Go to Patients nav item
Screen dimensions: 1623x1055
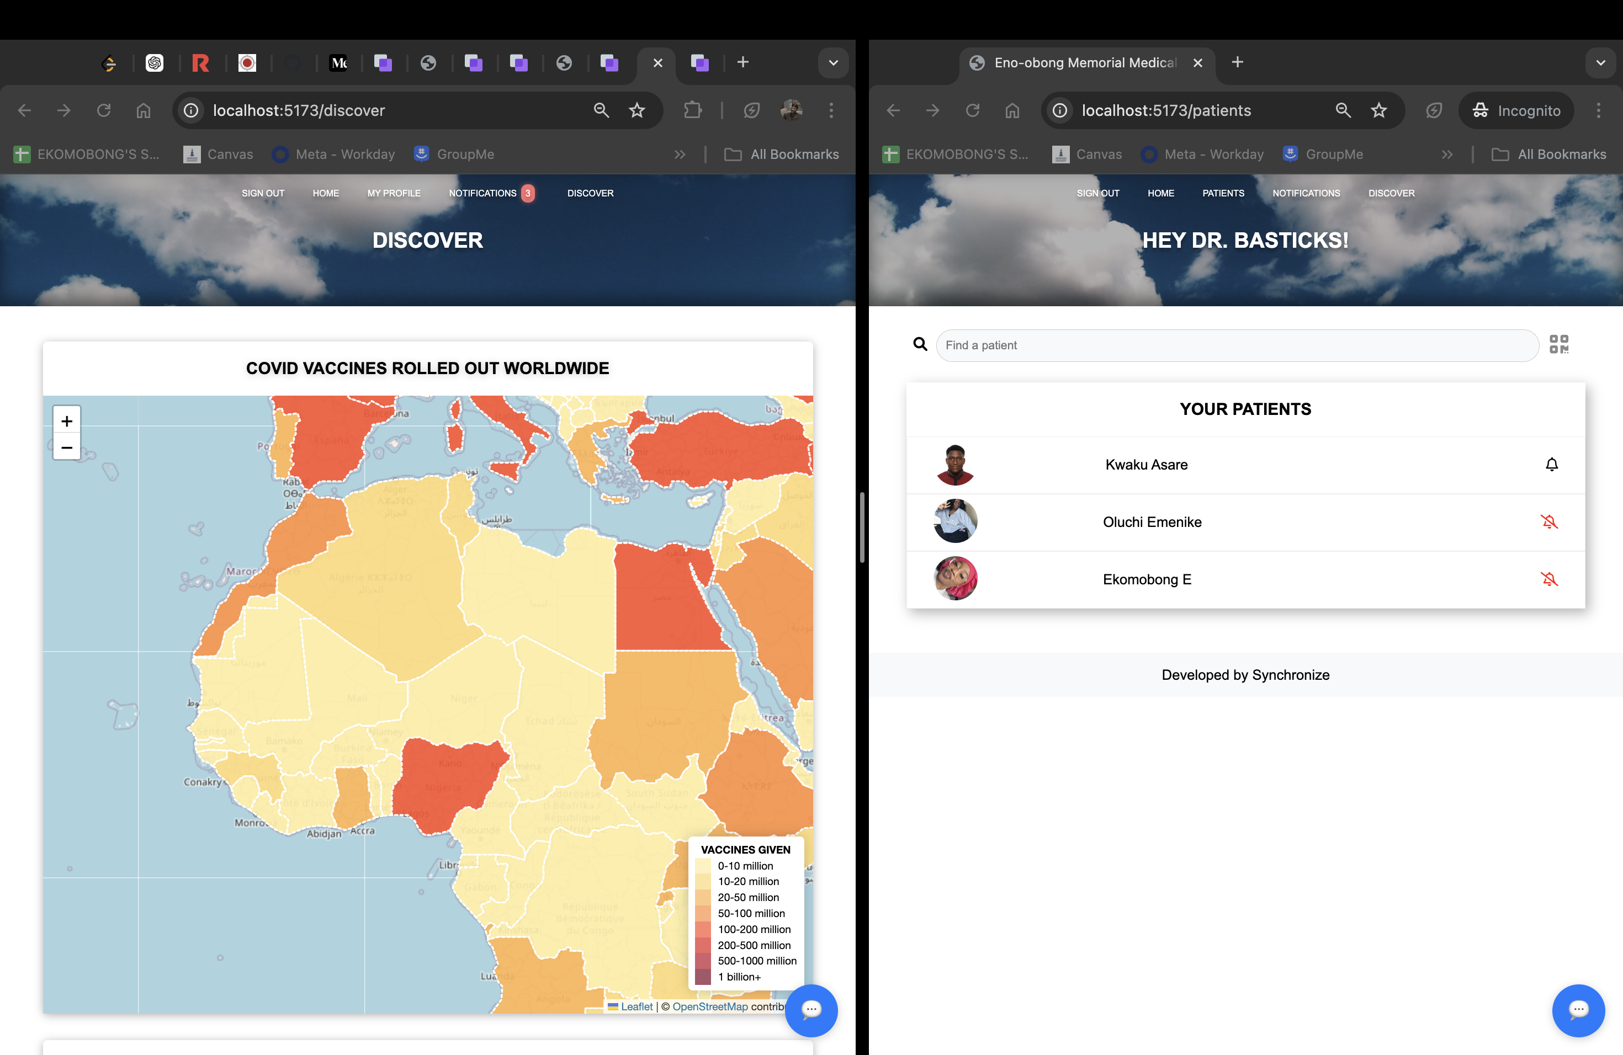pyautogui.click(x=1223, y=194)
